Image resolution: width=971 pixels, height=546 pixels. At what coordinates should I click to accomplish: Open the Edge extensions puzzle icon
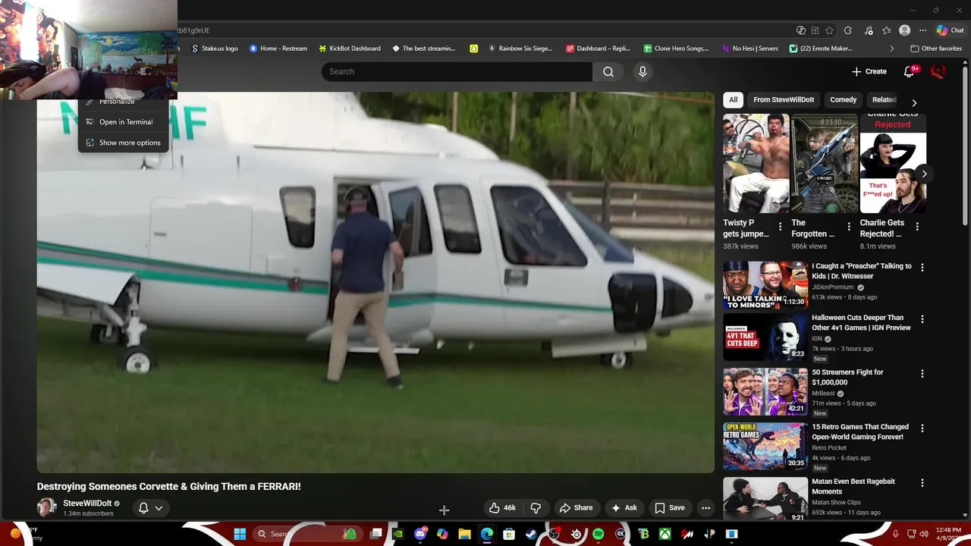[848, 30]
